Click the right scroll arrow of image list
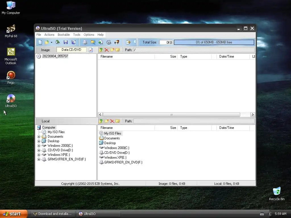Image resolution: width=291 pixels, height=218 pixels. pos(253,115)
